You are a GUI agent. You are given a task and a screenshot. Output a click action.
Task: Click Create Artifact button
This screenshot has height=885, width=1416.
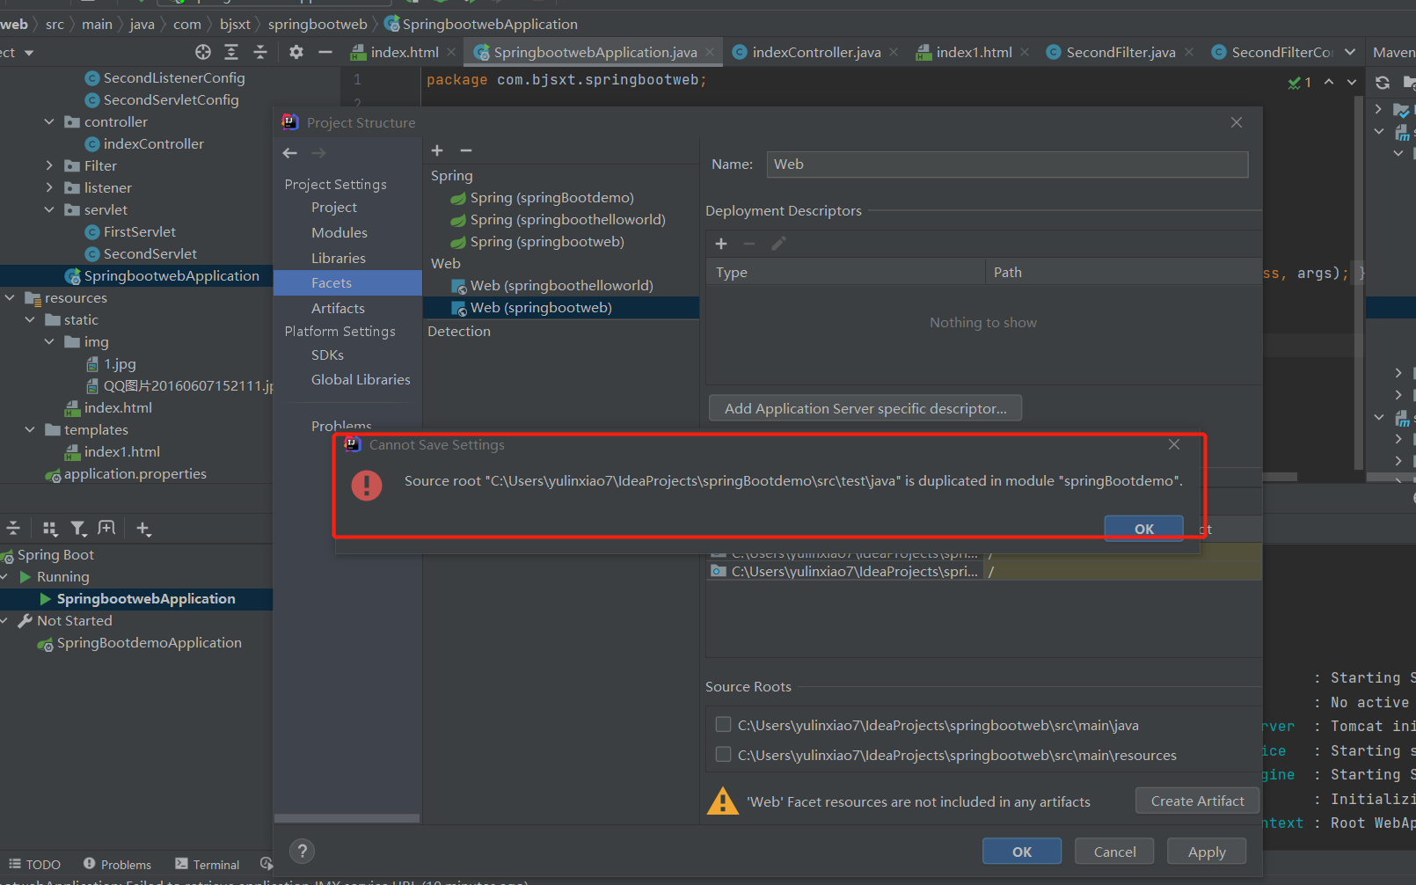[1197, 801]
